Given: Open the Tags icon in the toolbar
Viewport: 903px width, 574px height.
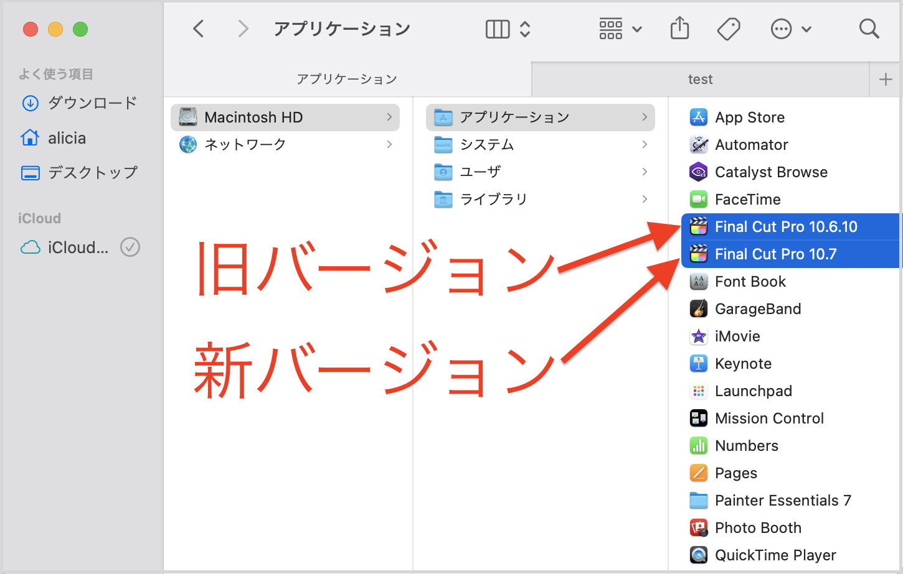Looking at the screenshot, I should [x=728, y=28].
